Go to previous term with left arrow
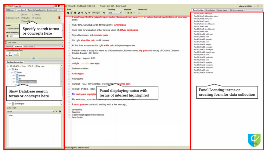 point(89,13)
